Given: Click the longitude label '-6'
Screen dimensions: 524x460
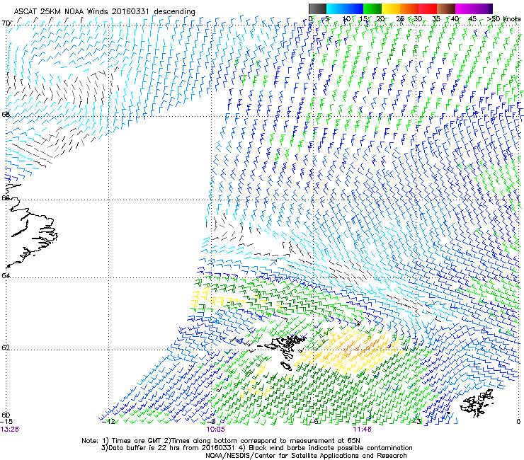Looking at the screenshot, I should click(x=313, y=422).
